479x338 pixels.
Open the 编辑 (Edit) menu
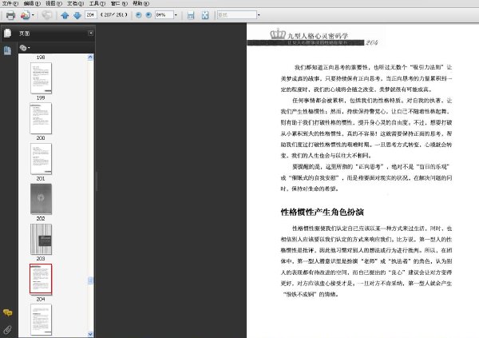32,3
